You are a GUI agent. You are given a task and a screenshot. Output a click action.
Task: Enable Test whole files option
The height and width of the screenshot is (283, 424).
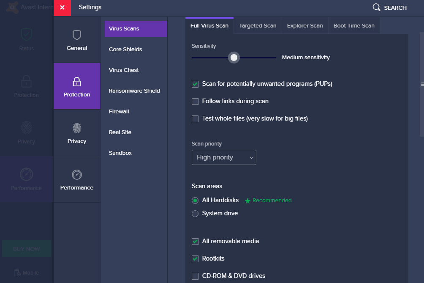pyautogui.click(x=195, y=118)
